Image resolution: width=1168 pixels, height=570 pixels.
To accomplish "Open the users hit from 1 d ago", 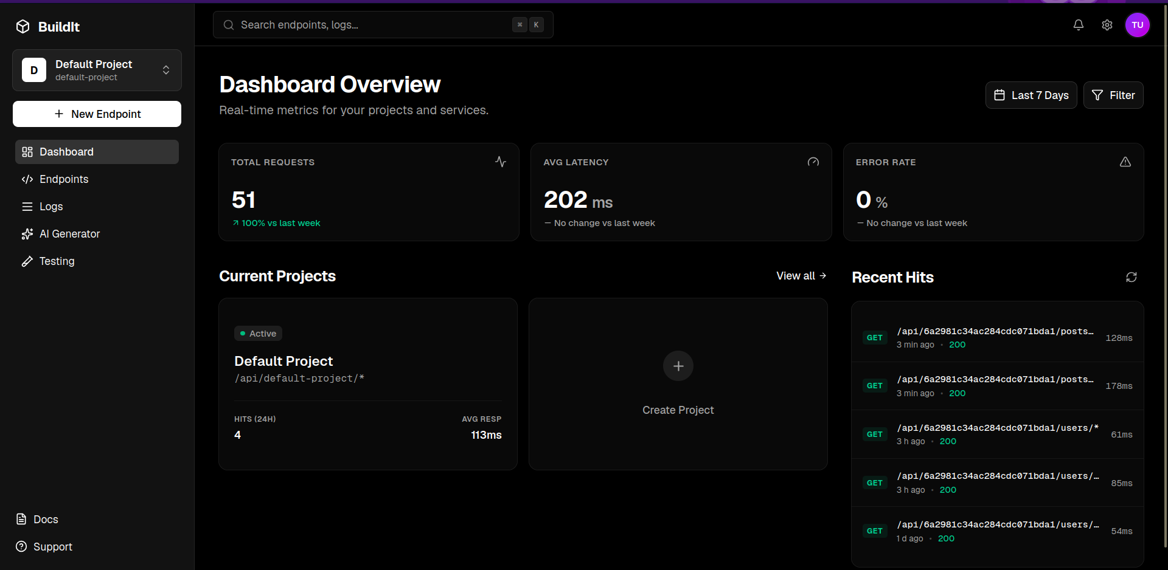I will pos(997,531).
